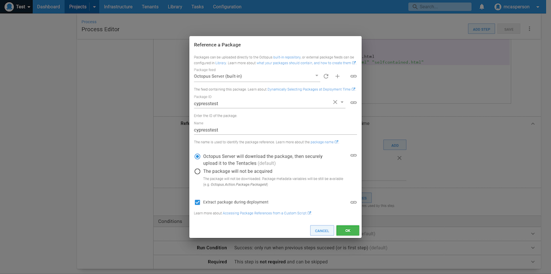Open the notifications bell icon

(482, 7)
